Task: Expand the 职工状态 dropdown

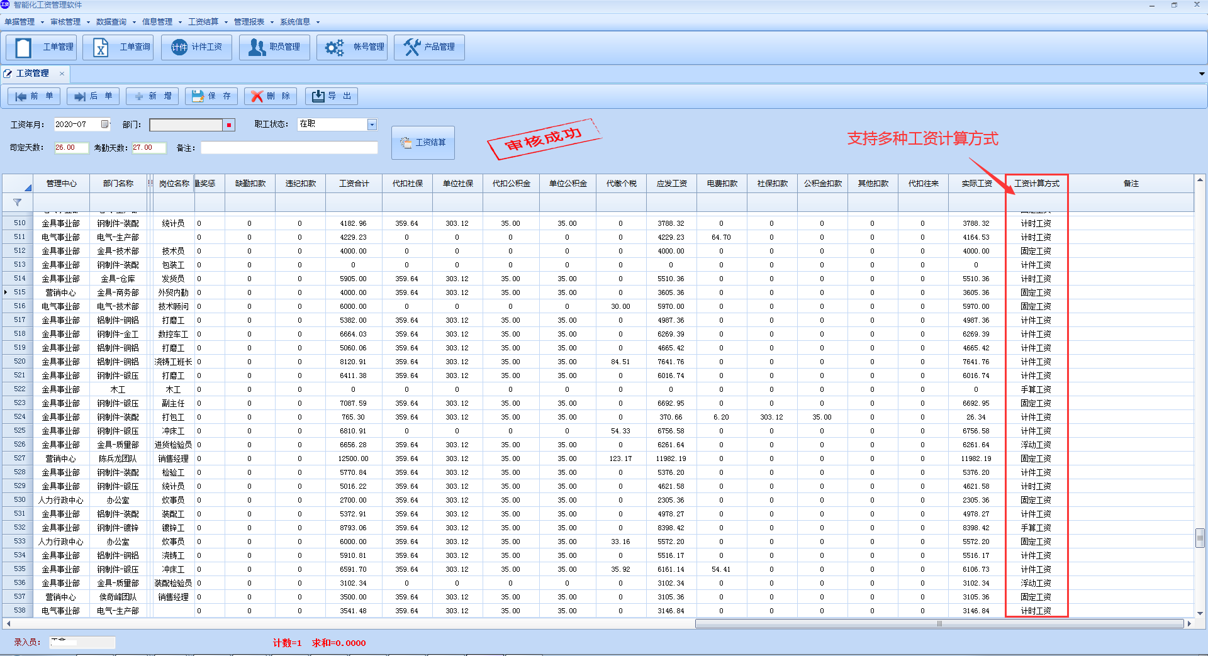Action: click(x=372, y=125)
